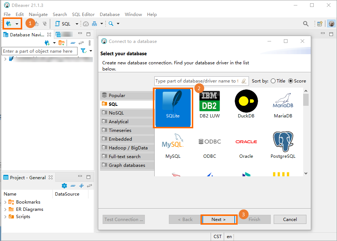The image size is (337, 241).
Task: Click the clear eraser icon in driver search
Action: click(x=244, y=81)
